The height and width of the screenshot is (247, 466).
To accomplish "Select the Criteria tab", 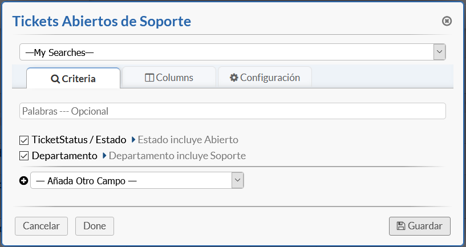I will pyautogui.click(x=73, y=79).
